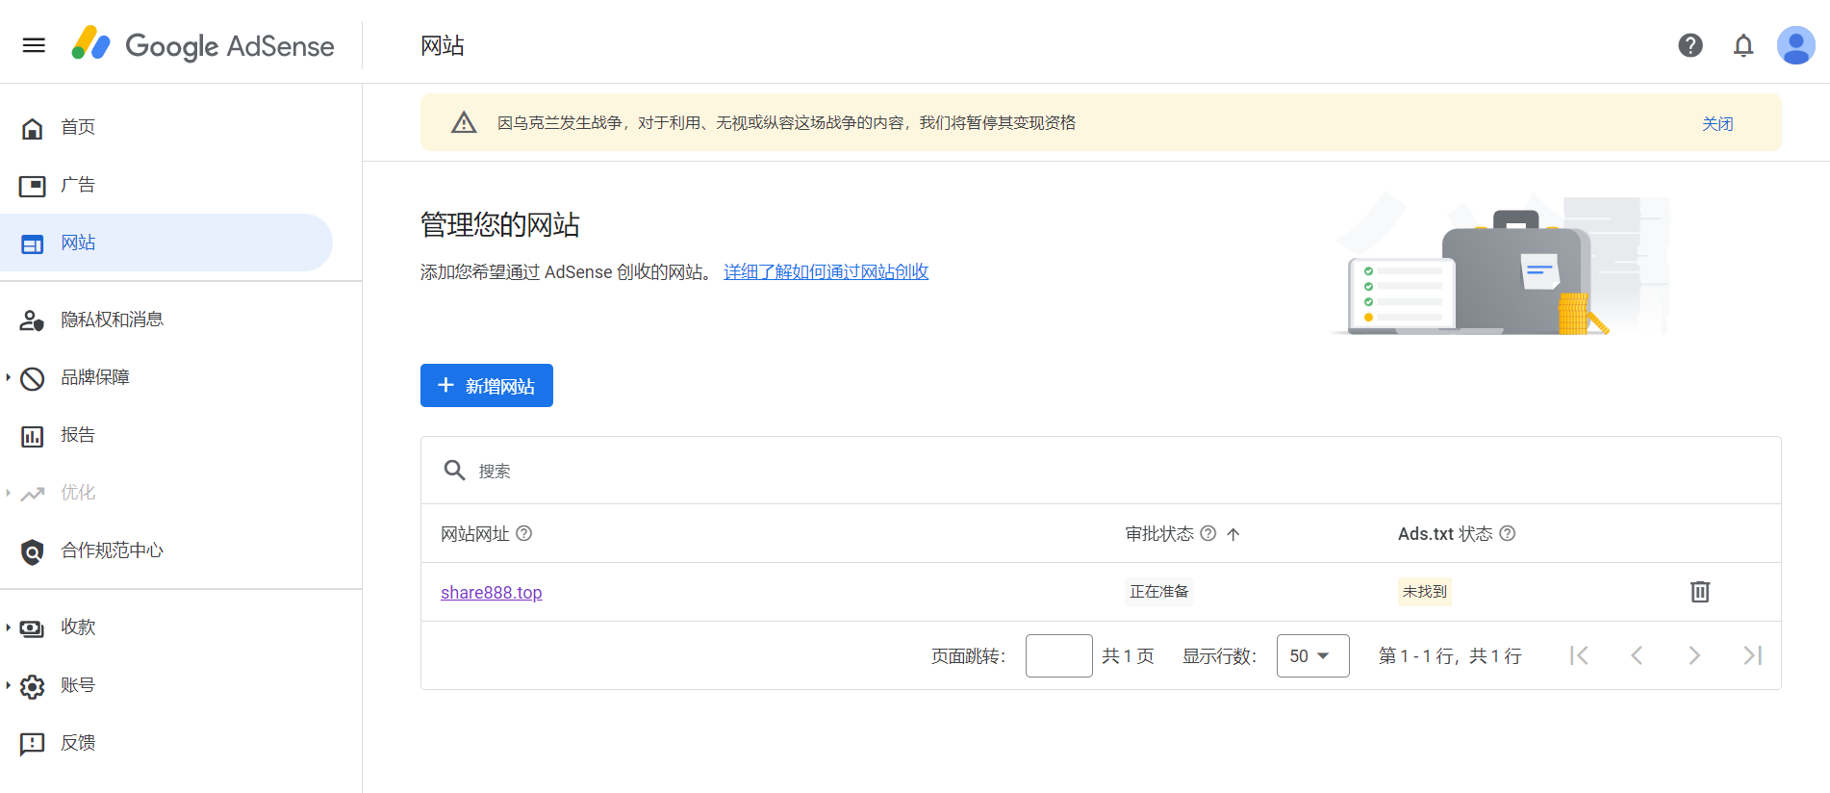Dismiss the banner with 关闭

click(1717, 123)
